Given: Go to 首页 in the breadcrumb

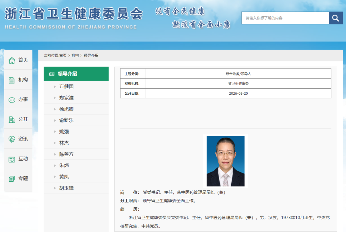Looking at the screenshot, I should (x=63, y=55).
